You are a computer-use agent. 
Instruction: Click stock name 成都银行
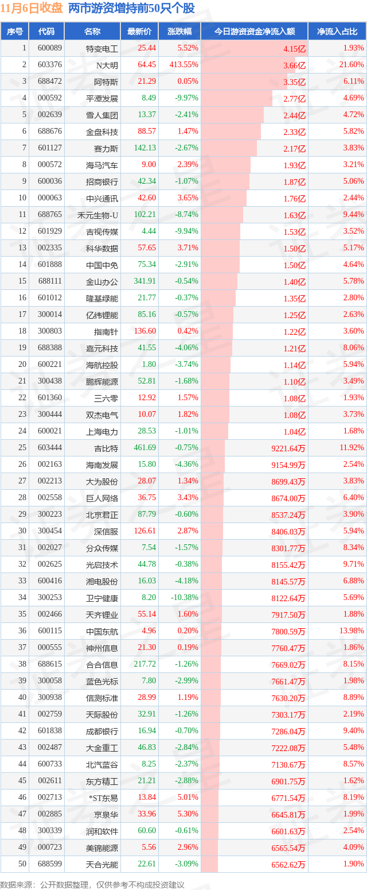click(x=102, y=732)
